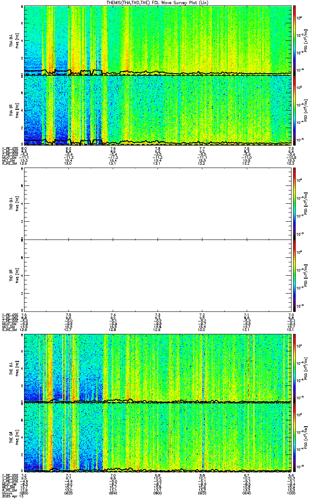Click the X_RE_GSE row label under THA panels

pyautogui.click(x=10, y=148)
